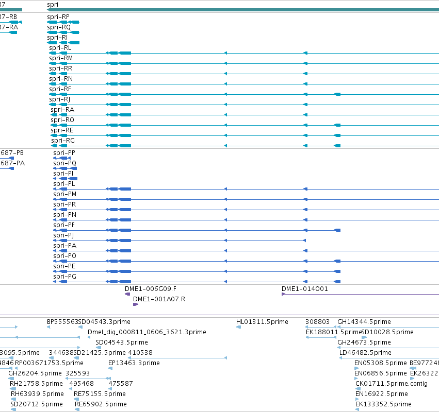Select the spri-RI transcript label
The width and height of the screenshot is (439, 412).
pyautogui.click(x=57, y=38)
